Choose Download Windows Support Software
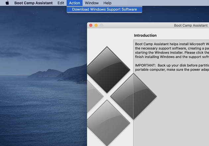The width and height of the screenshot is (209, 146). coord(104,9)
